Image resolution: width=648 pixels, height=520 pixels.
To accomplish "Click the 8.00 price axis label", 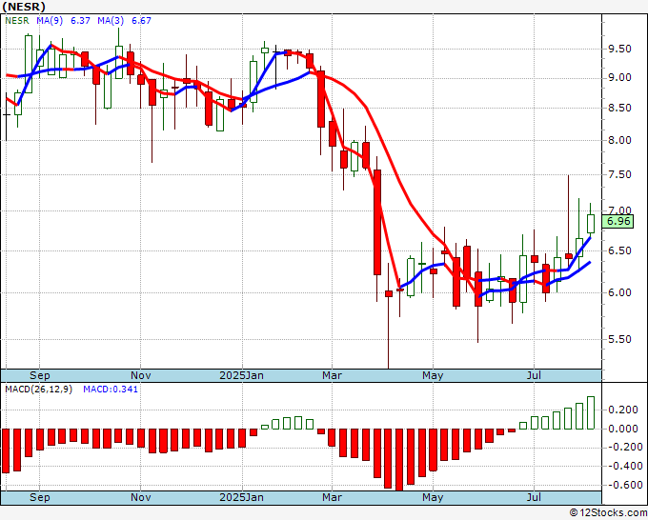I will (619, 140).
